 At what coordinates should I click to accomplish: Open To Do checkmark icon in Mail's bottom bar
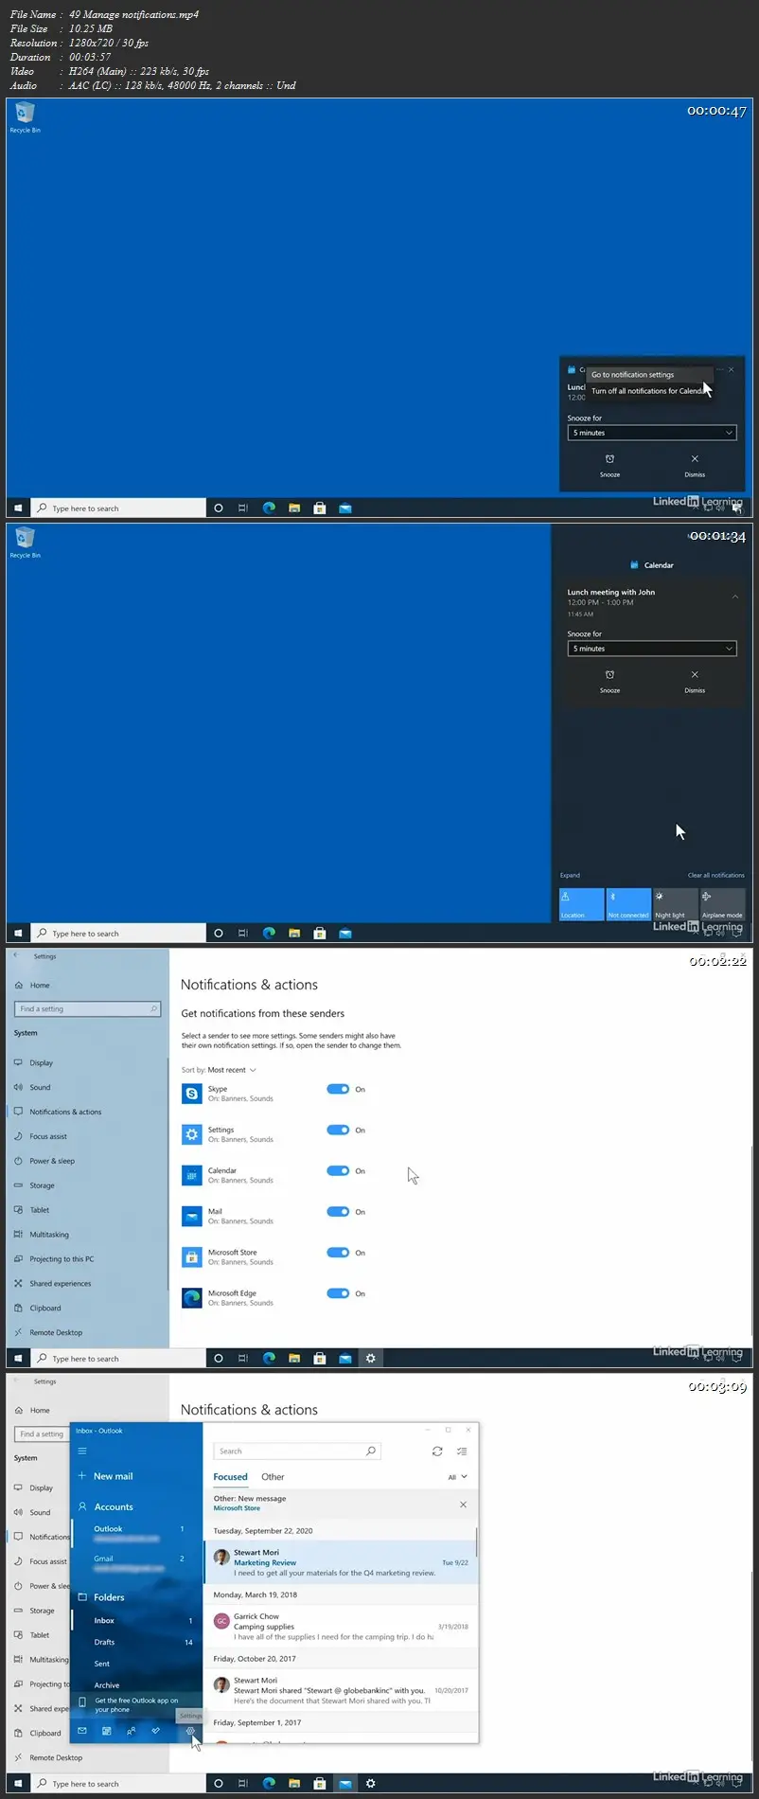156,1731
